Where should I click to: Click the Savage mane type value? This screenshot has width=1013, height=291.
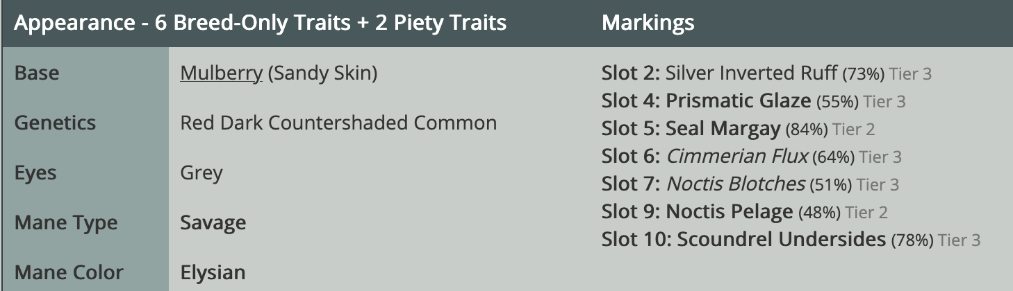tap(213, 223)
